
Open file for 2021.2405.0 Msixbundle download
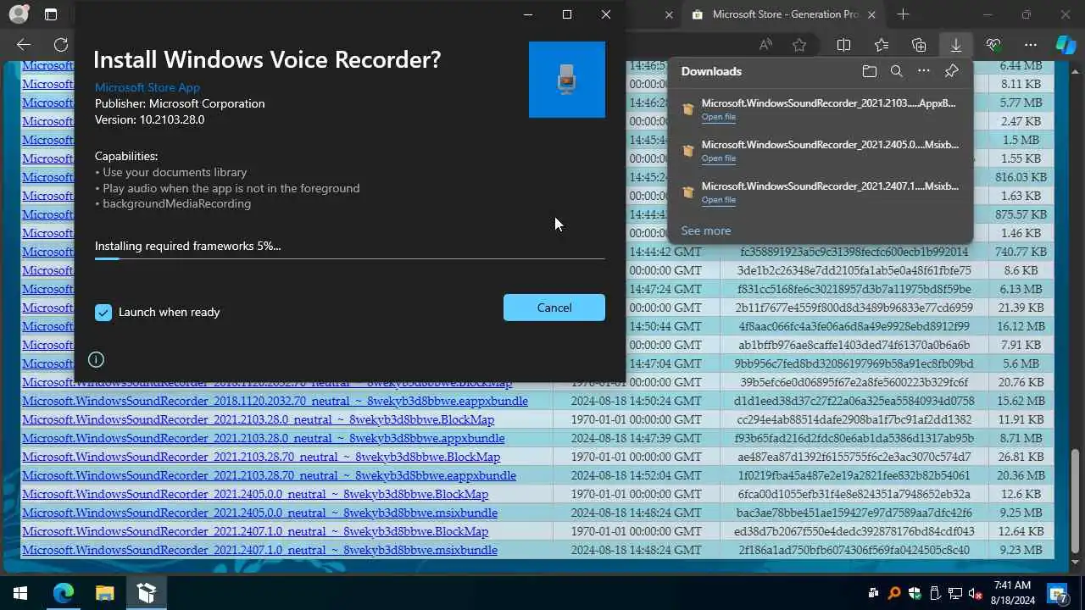coord(718,158)
